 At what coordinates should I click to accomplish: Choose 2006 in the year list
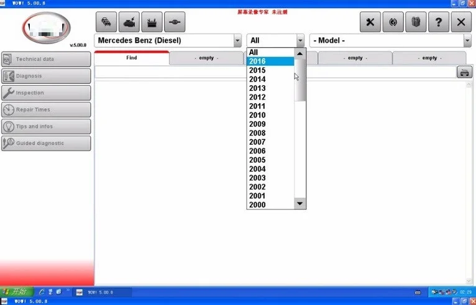[x=270, y=151]
